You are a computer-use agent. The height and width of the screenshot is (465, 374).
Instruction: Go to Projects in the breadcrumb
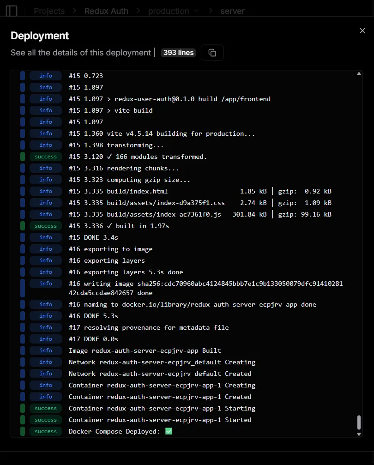click(x=49, y=11)
